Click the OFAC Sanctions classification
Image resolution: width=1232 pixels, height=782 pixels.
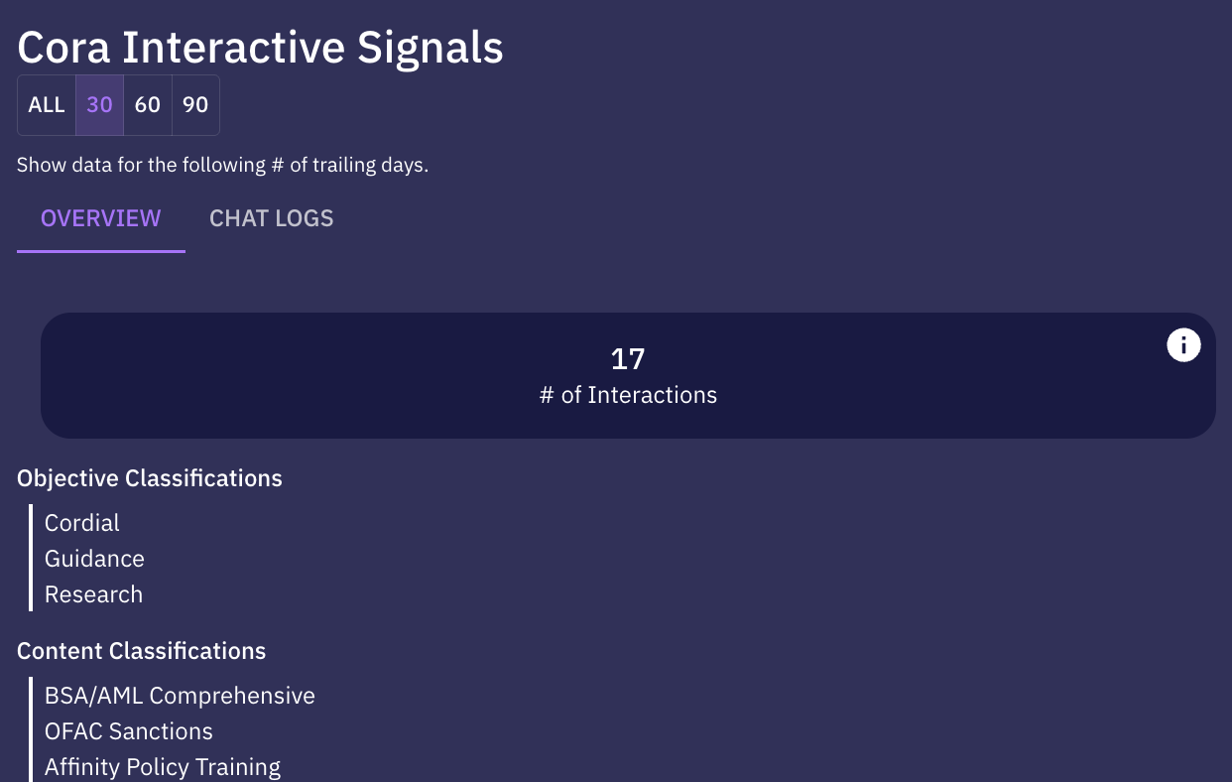tap(129, 731)
